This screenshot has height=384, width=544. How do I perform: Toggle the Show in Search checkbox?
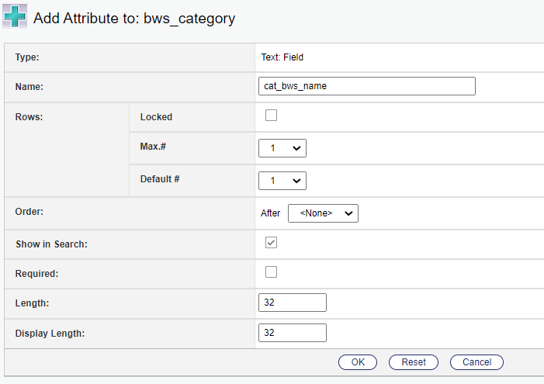click(x=271, y=243)
